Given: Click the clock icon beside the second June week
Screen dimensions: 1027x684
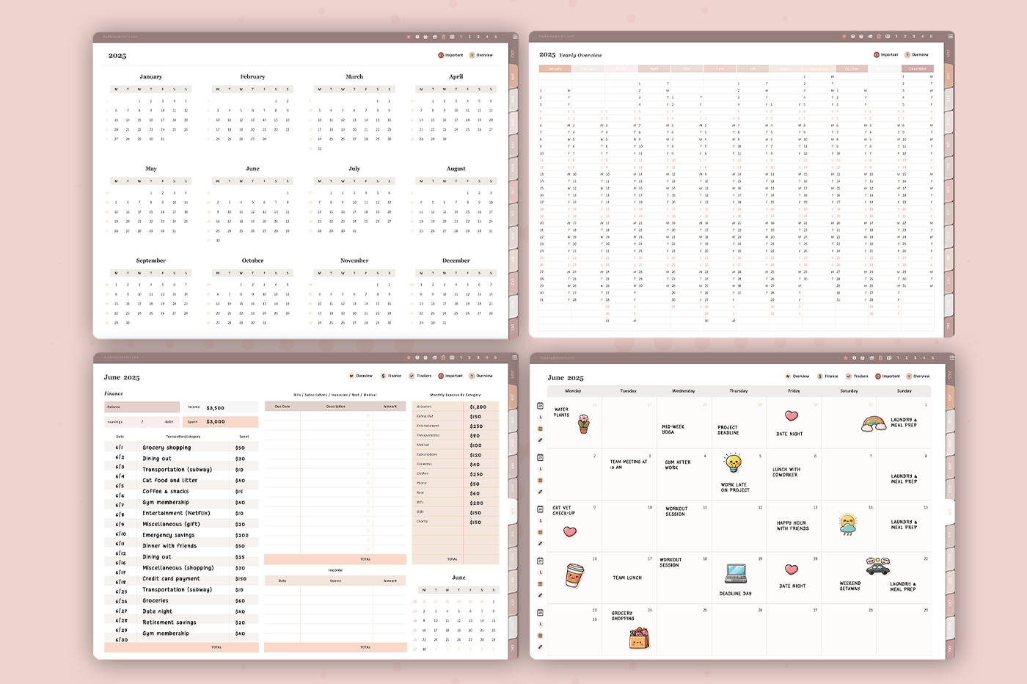Looking at the screenshot, I should [x=540, y=469].
